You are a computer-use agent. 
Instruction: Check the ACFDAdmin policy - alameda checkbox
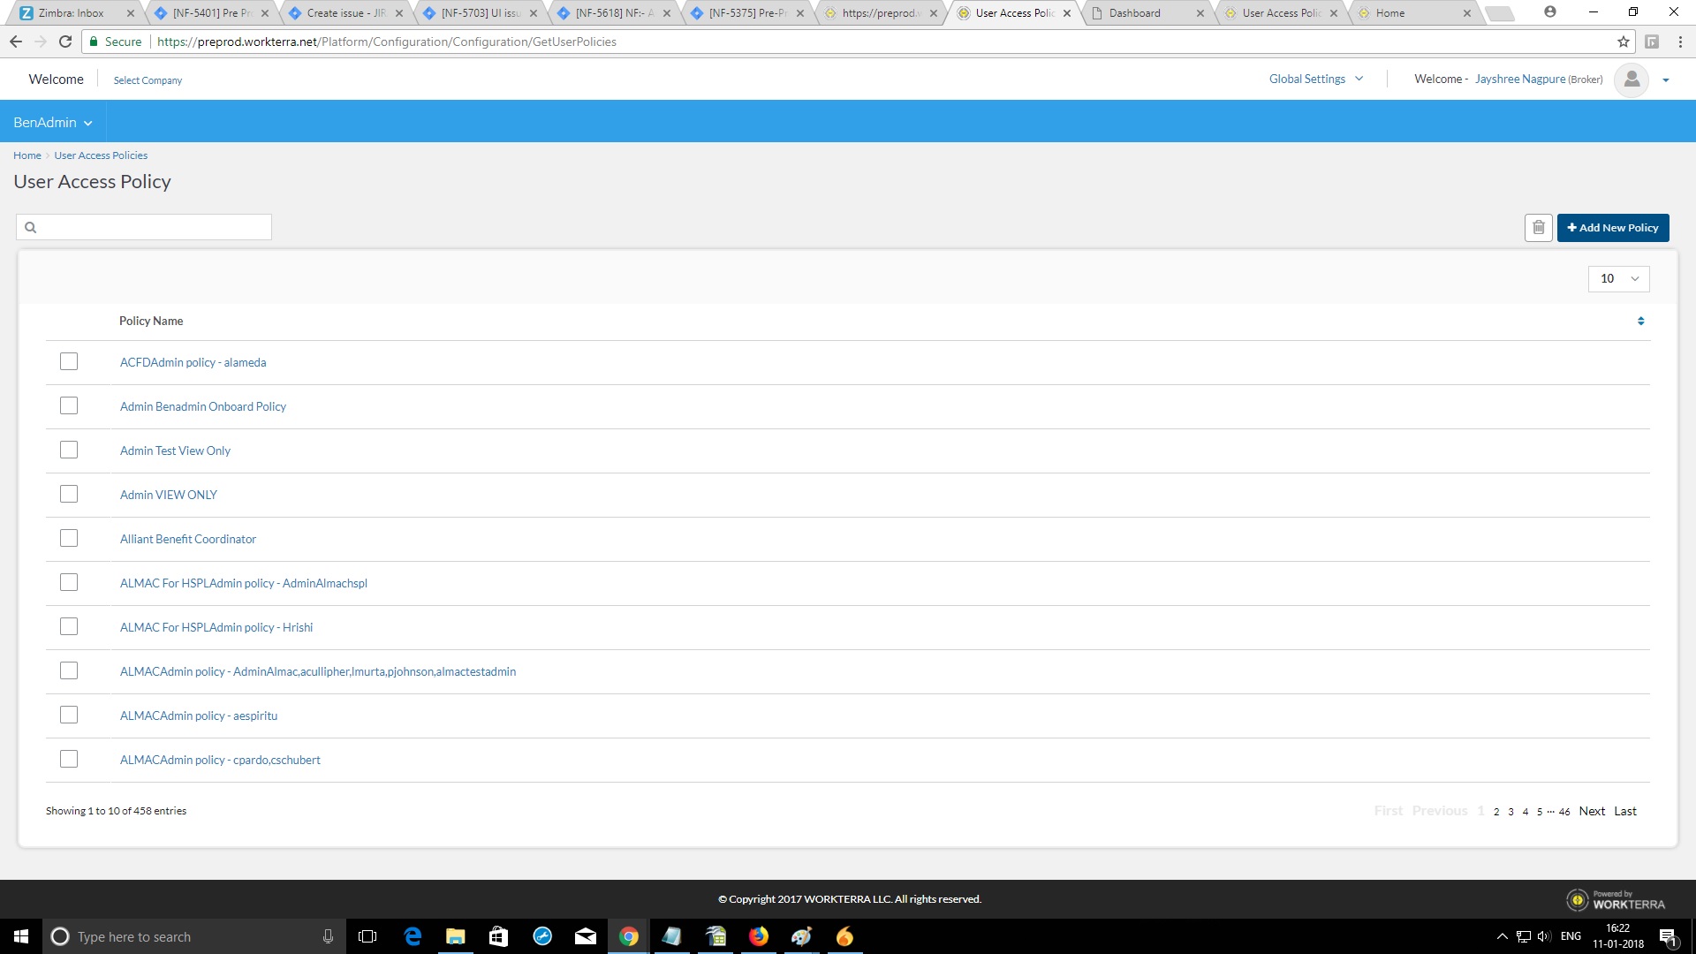[x=69, y=362]
